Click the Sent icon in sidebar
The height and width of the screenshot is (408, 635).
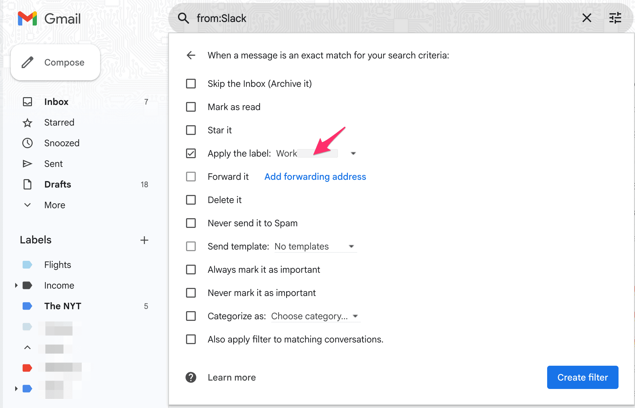[27, 164]
